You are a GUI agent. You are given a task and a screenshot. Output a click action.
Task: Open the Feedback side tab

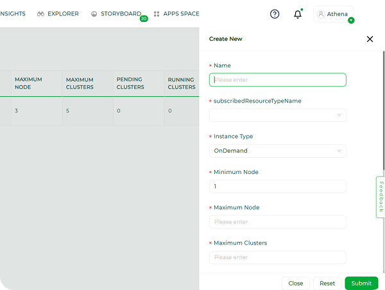click(381, 197)
